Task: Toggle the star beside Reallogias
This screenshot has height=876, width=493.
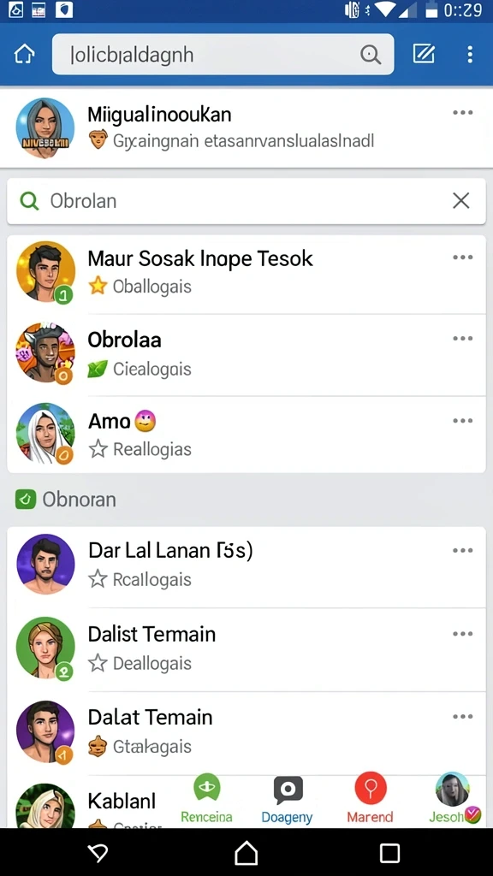Action: pyautogui.click(x=98, y=448)
